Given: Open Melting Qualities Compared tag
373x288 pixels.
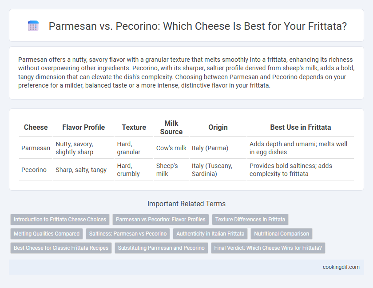Looking at the screenshot, I should 47,234.
